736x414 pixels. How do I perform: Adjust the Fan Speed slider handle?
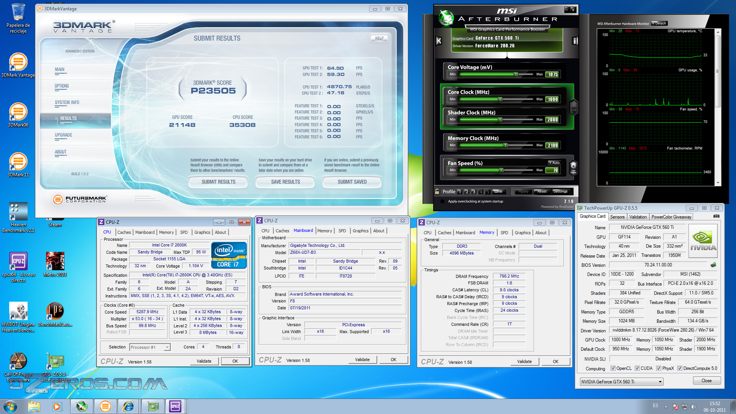tap(501, 170)
